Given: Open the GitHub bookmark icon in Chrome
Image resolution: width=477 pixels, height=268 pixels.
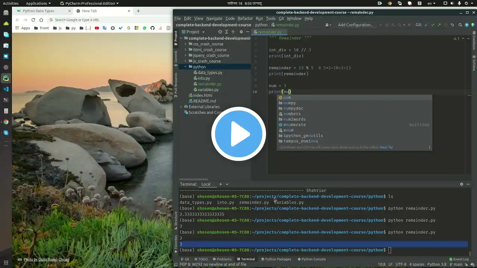Looking at the screenshot, I should click(x=152, y=28).
